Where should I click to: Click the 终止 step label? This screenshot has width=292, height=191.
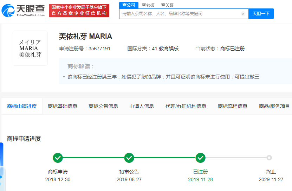[x=271, y=172]
